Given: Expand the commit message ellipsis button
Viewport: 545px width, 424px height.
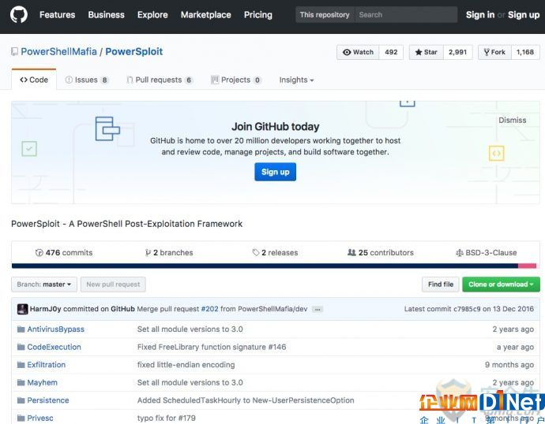Looking at the screenshot, I should point(318,309).
